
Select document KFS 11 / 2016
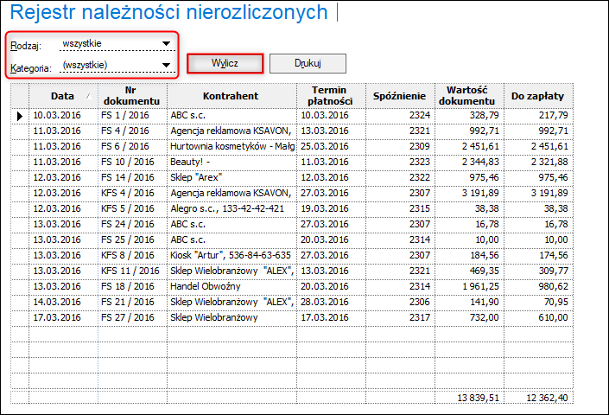132,271
